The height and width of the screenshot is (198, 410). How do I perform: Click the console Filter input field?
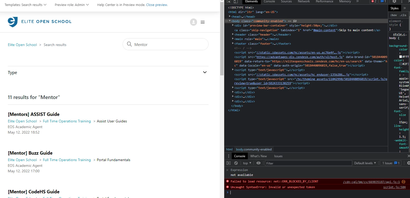[308, 163]
